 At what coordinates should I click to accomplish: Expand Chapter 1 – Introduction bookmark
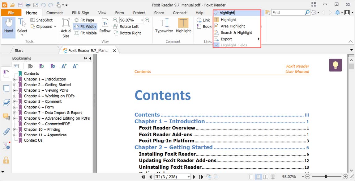click(15, 79)
